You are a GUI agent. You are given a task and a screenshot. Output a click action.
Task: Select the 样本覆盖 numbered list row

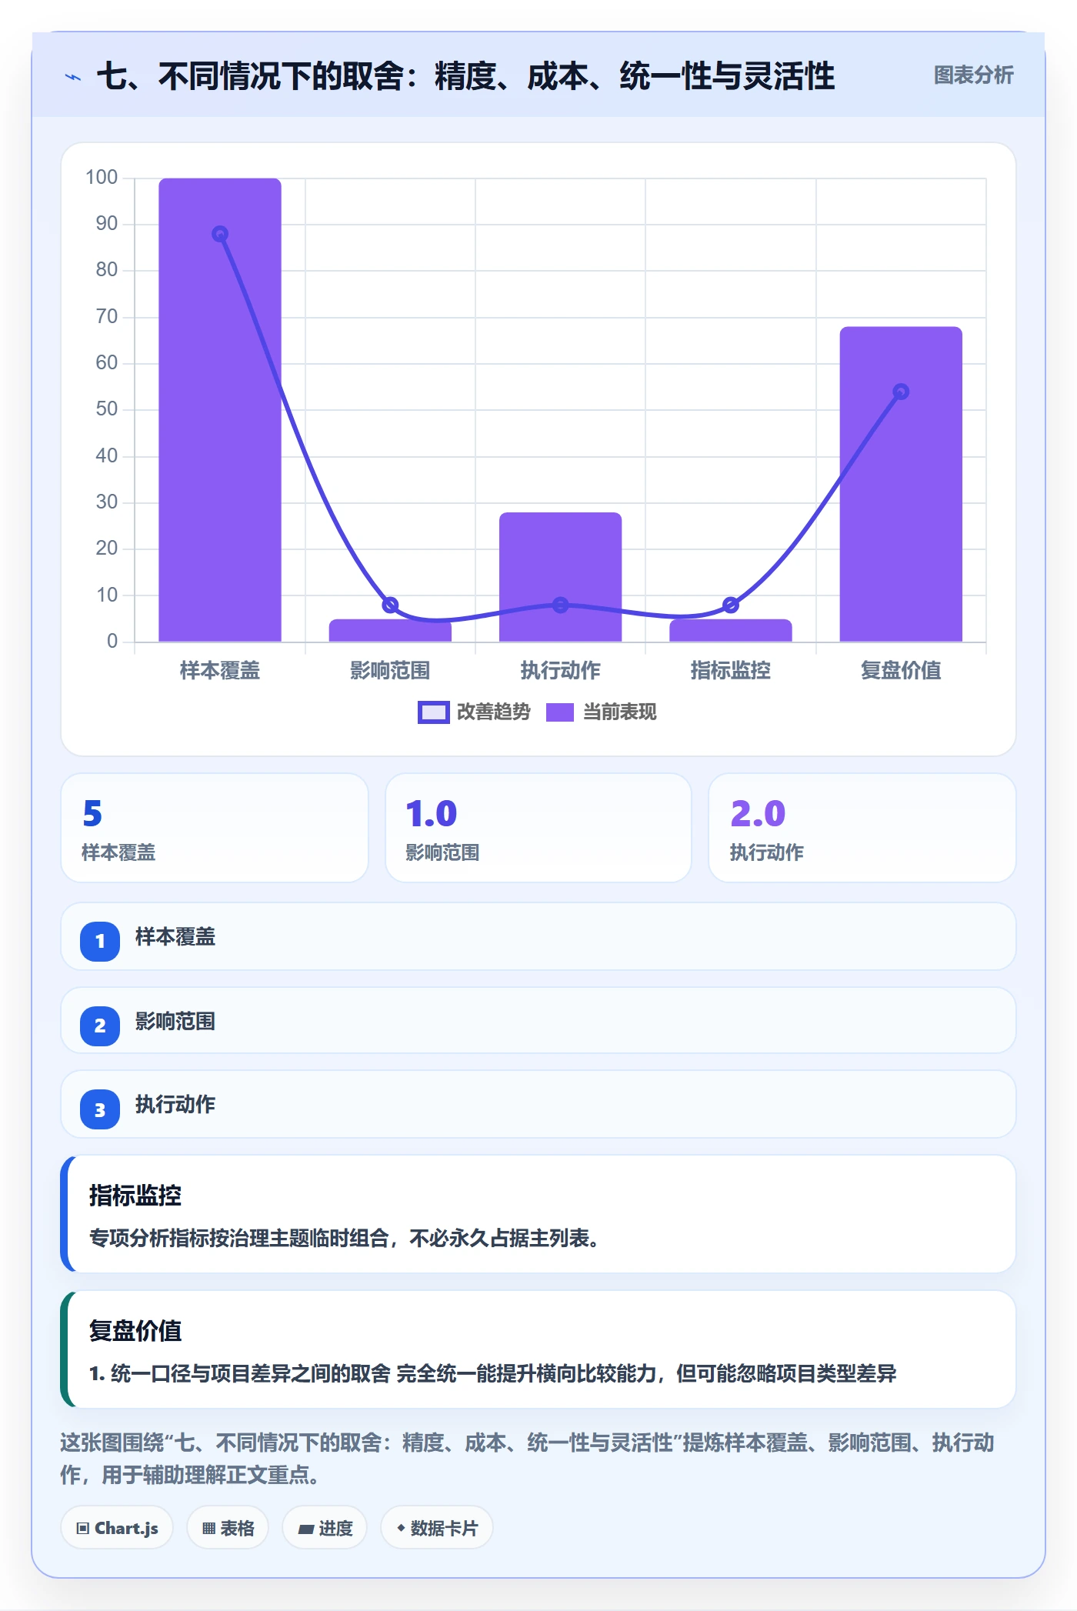(538, 936)
